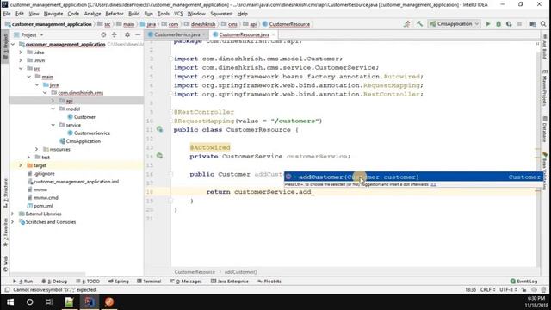Viewport: 551px width, 310px height.
Task: Expand the resources folder
Action: (37, 149)
